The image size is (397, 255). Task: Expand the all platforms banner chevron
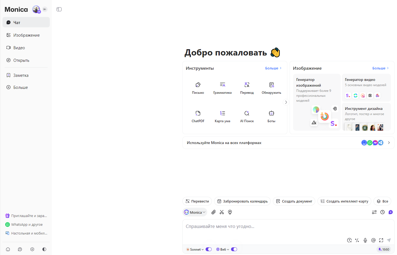[389, 143]
